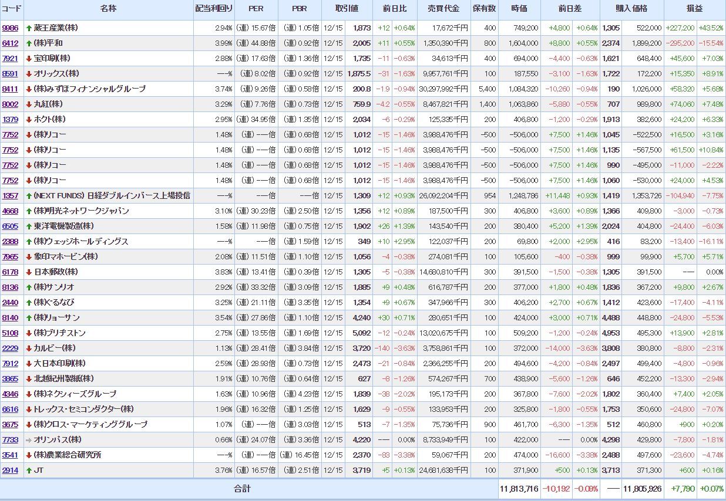Click green up arrow next to JT
Screen dimensions: 726x501
29,470
